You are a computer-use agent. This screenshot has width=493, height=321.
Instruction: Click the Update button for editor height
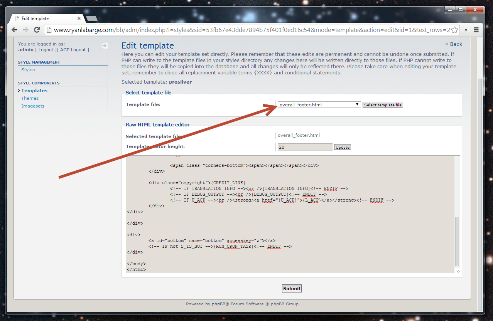click(x=342, y=147)
